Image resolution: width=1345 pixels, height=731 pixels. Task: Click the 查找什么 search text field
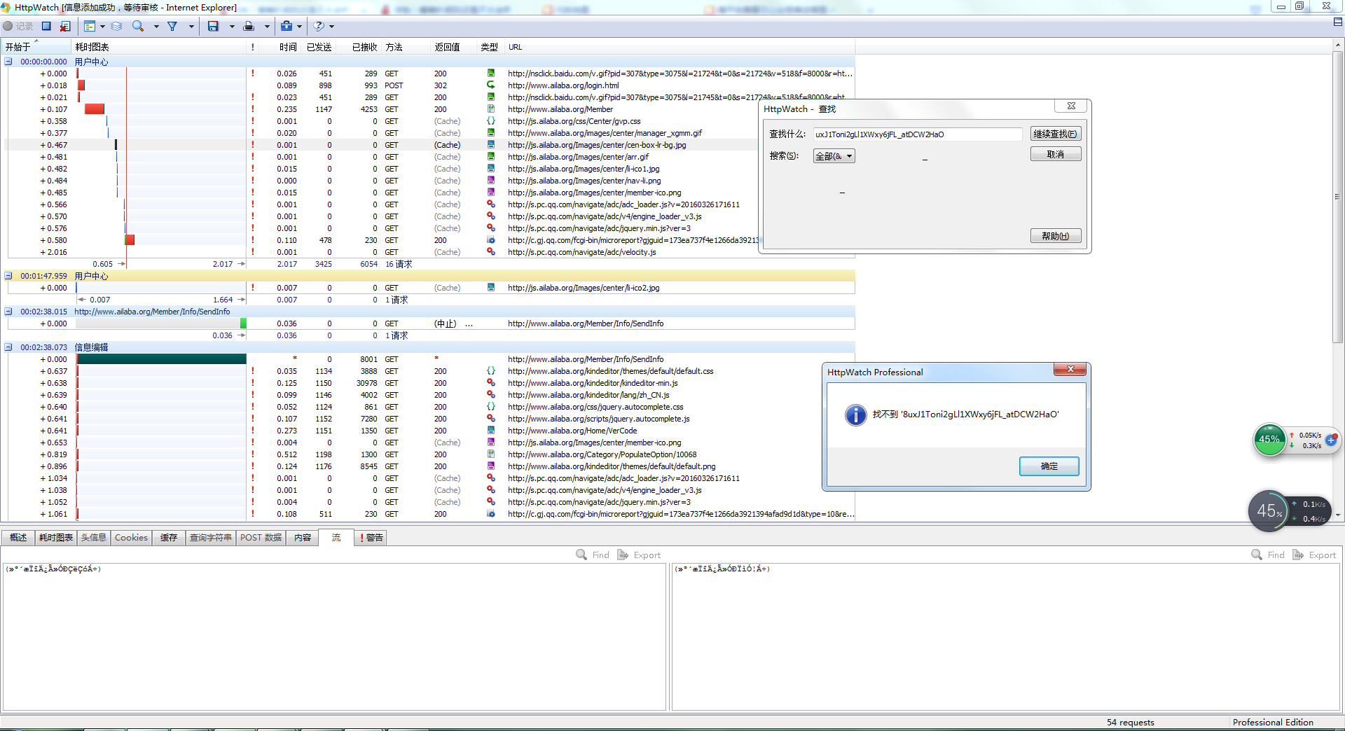(x=916, y=134)
